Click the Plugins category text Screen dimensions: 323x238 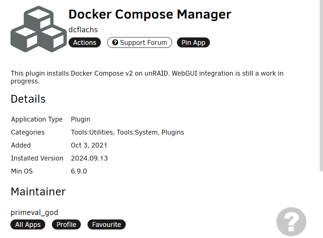click(172, 132)
